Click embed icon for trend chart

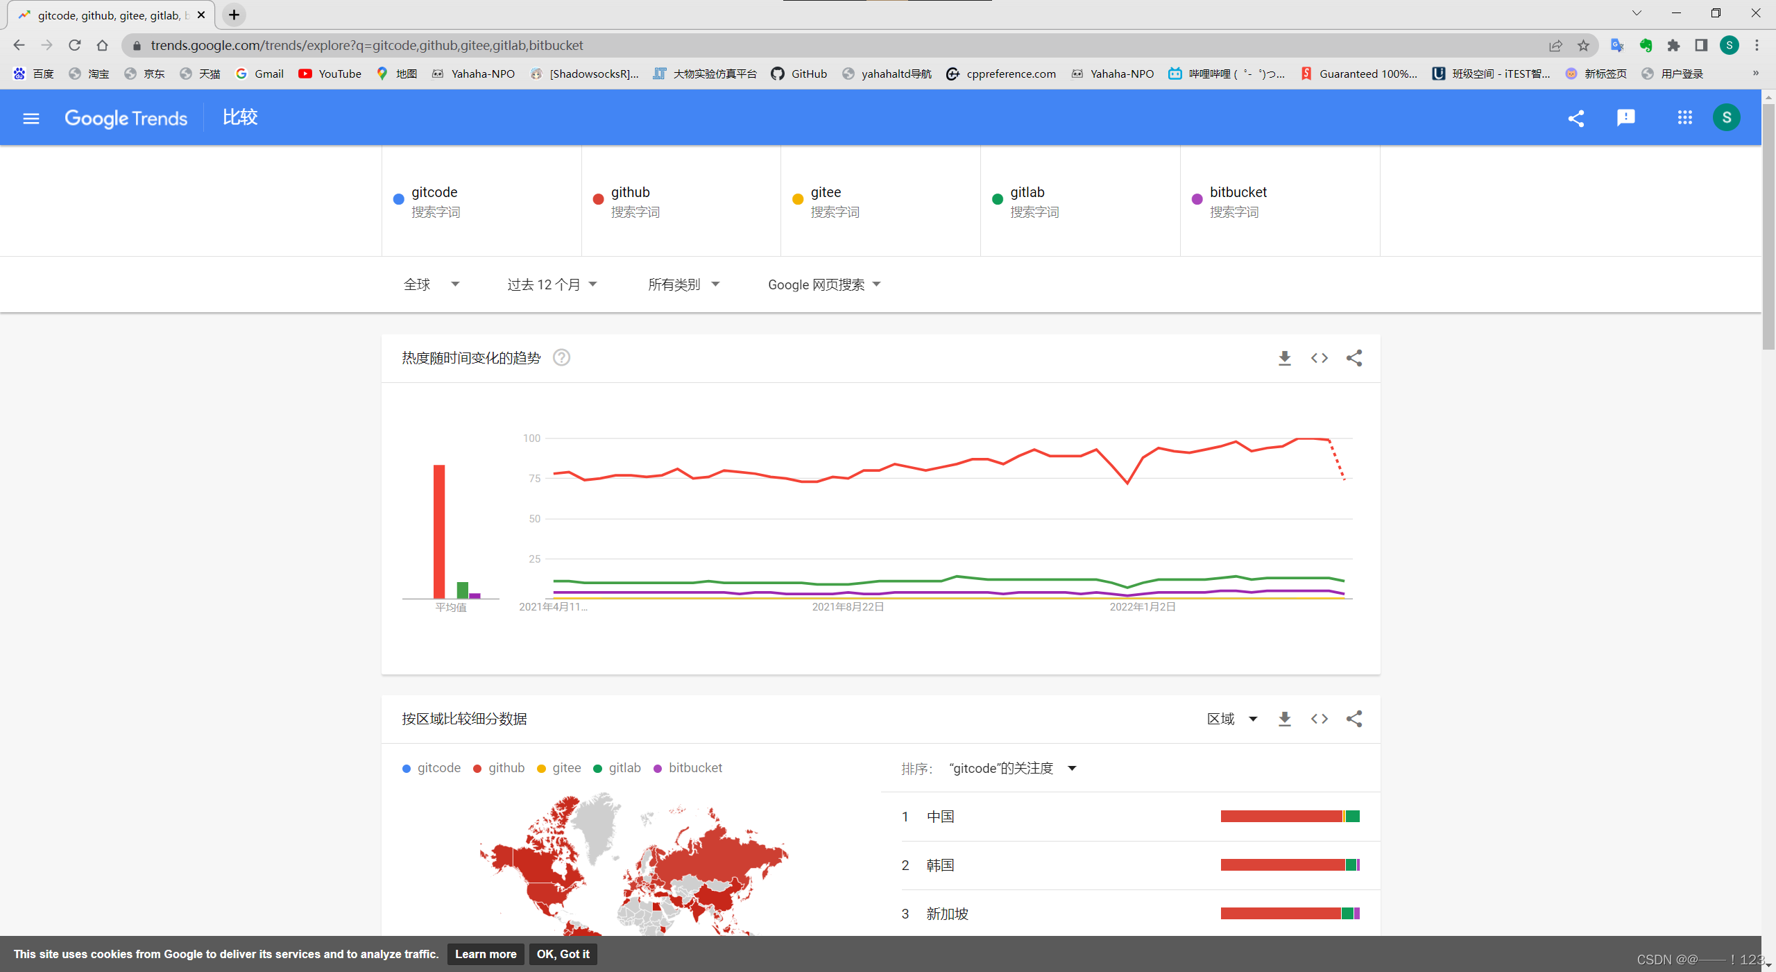pos(1319,358)
